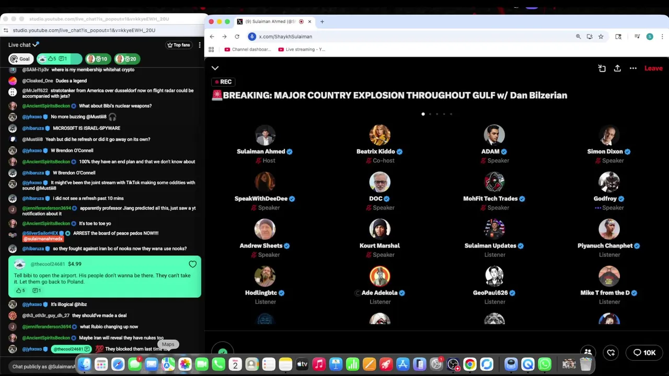Click the REC recording indicator
This screenshot has width=669, height=376.
223,82
